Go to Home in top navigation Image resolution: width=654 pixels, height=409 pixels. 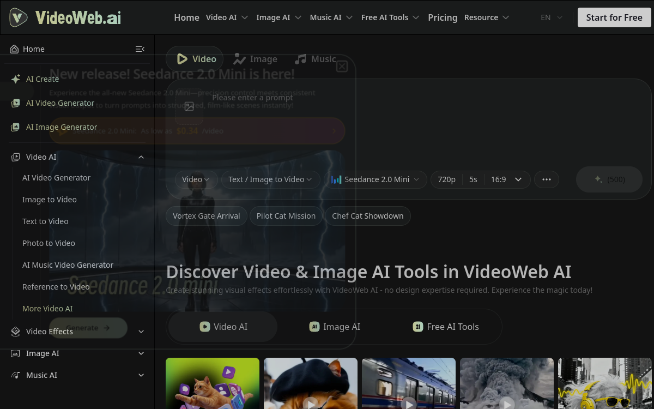(x=186, y=17)
